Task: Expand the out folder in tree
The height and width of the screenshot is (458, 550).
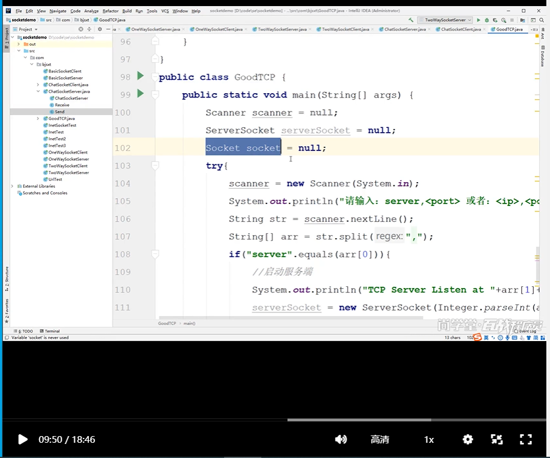Action: [19, 44]
